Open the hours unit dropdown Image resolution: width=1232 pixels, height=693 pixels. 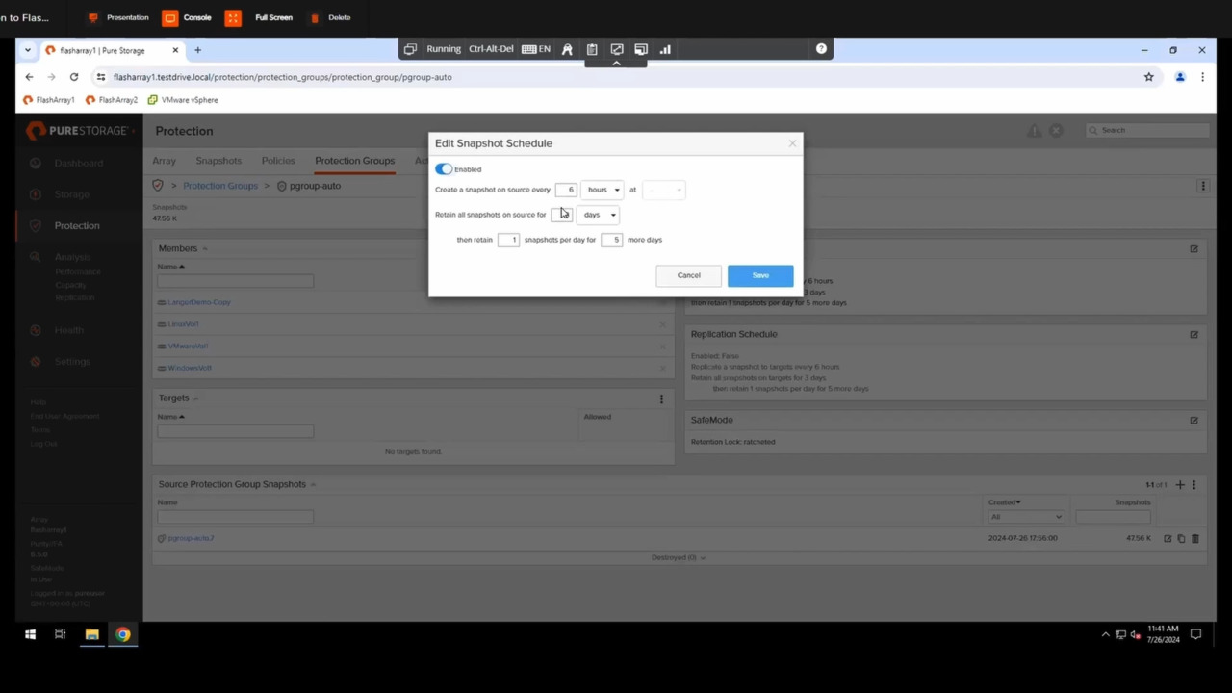(x=603, y=190)
